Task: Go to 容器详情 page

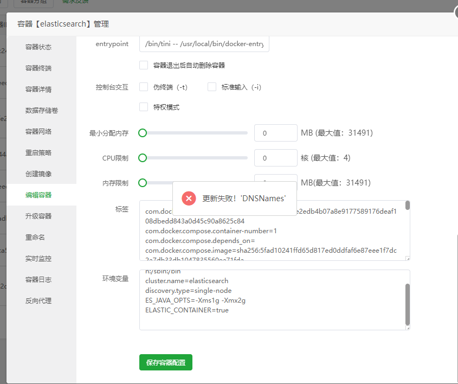Action: [38, 89]
